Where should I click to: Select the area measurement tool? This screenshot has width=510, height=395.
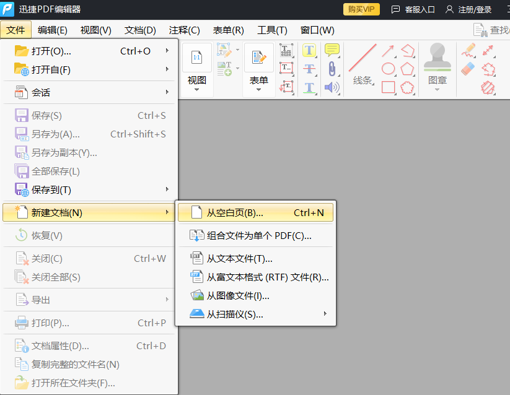tap(488, 87)
